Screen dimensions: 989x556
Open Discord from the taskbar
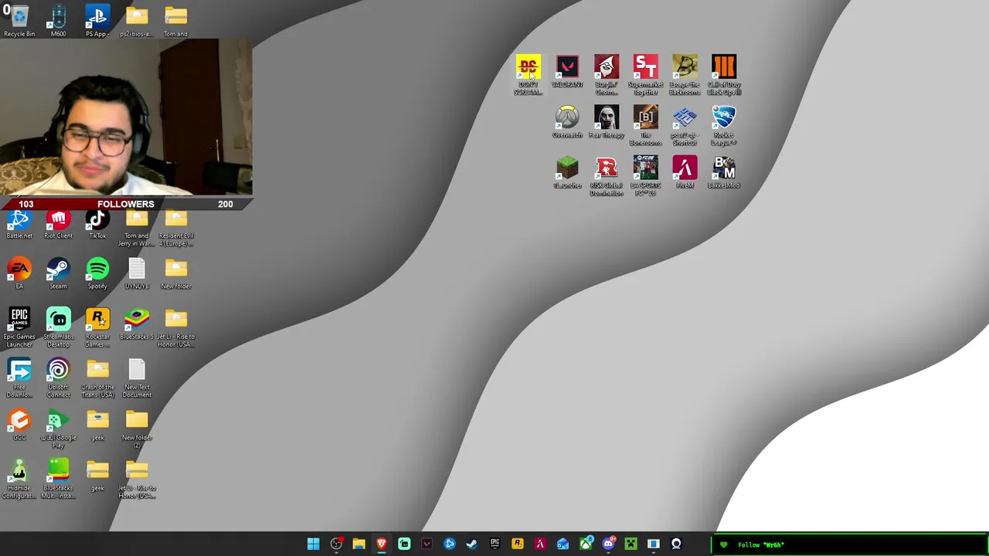[608, 544]
